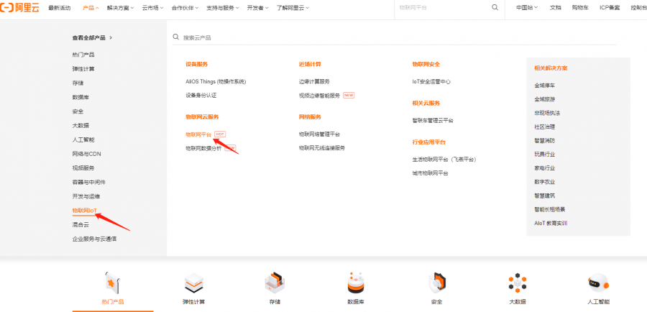Focus the 搜索云产品 search field
Viewport: 647px width, 312px height.
tap(394, 37)
